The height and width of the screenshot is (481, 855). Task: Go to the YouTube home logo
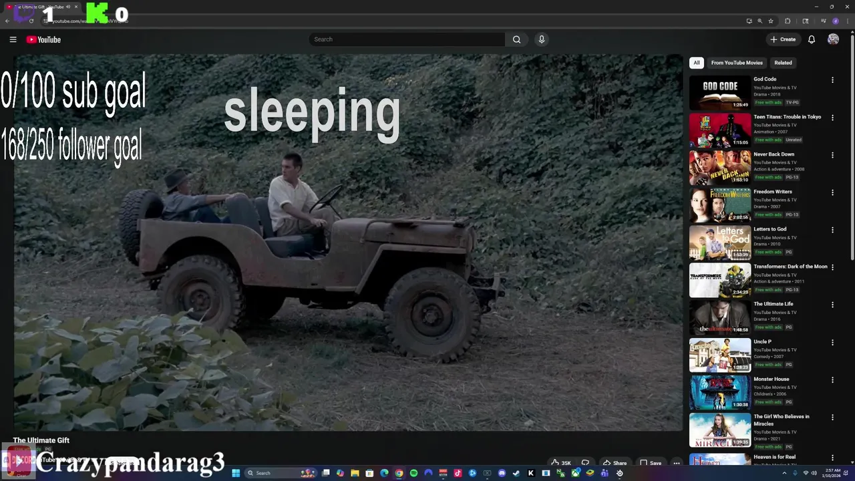[x=43, y=39]
